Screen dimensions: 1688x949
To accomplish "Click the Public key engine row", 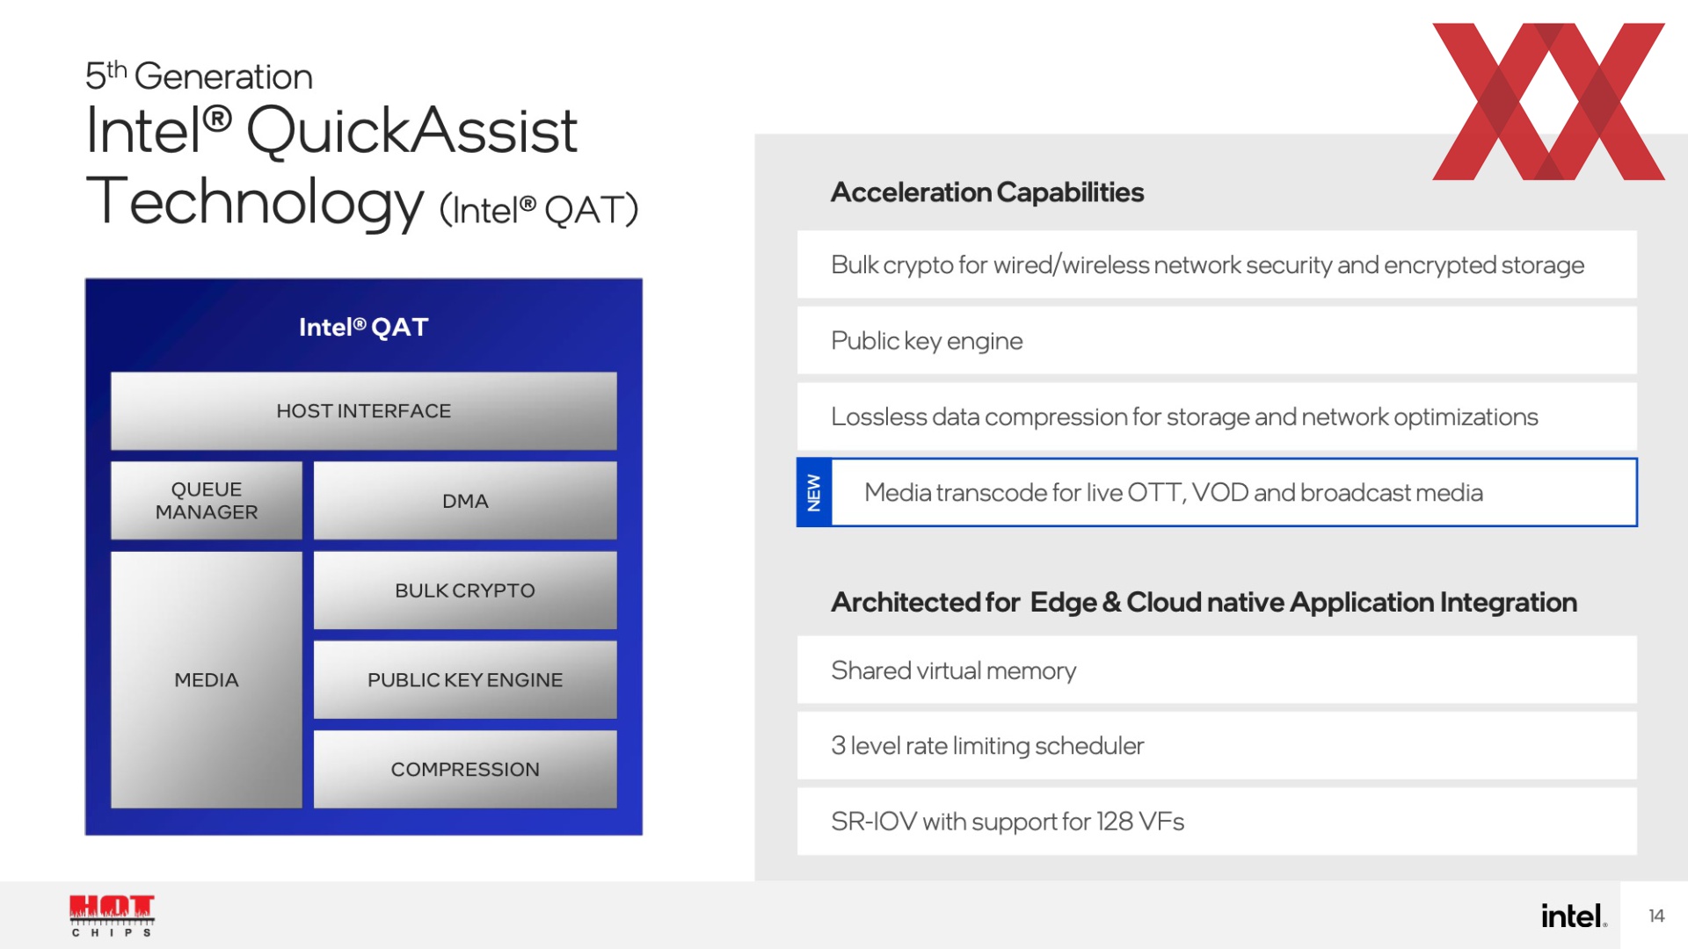I will 1217,340.
